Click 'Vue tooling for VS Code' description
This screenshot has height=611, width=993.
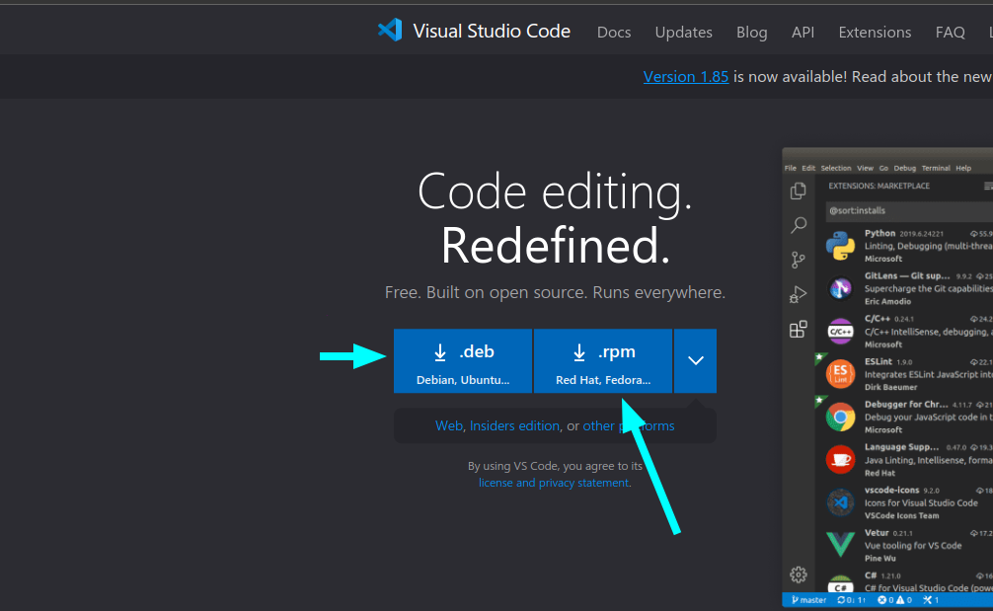click(x=913, y=546)
